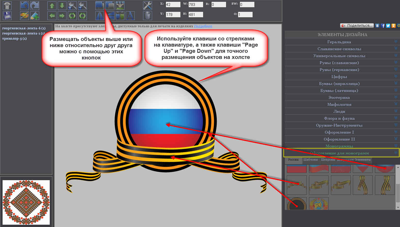
Task: Select the letter A text tool
Action: (x=130, y=16)
